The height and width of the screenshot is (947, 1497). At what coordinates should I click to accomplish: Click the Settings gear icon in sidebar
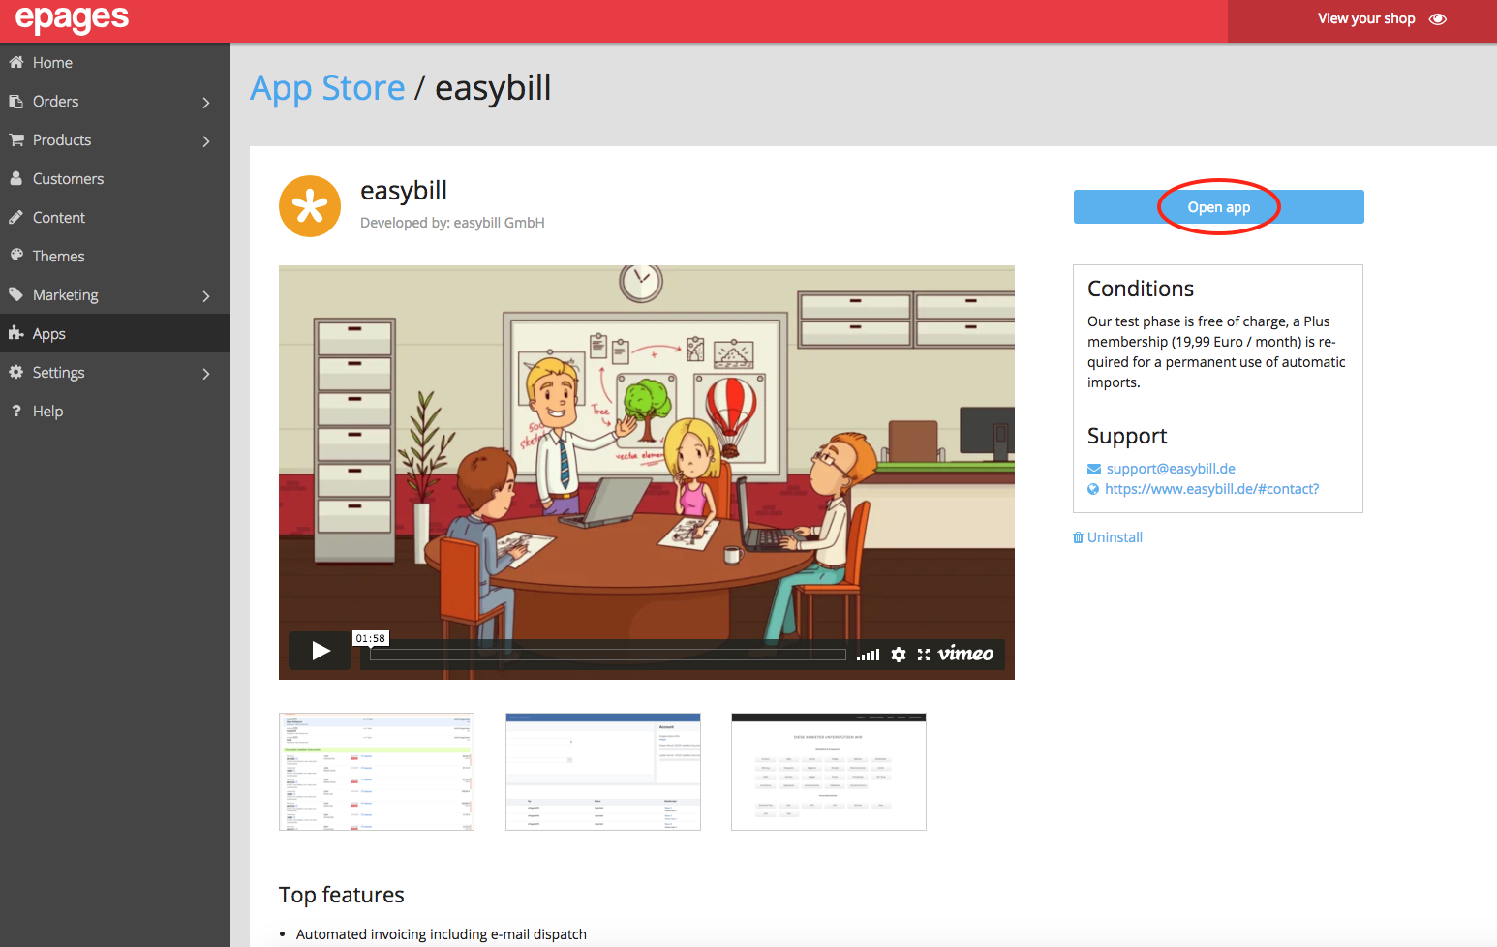tap(15, 372)
